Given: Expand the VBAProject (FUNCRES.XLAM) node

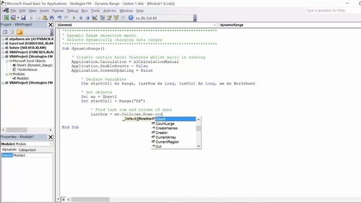Looking at the screenshot, I should click(3, 52).
